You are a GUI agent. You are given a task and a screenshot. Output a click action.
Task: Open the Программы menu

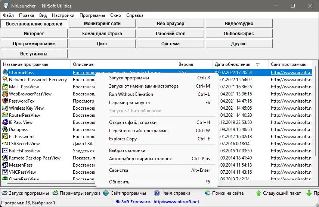92,15
